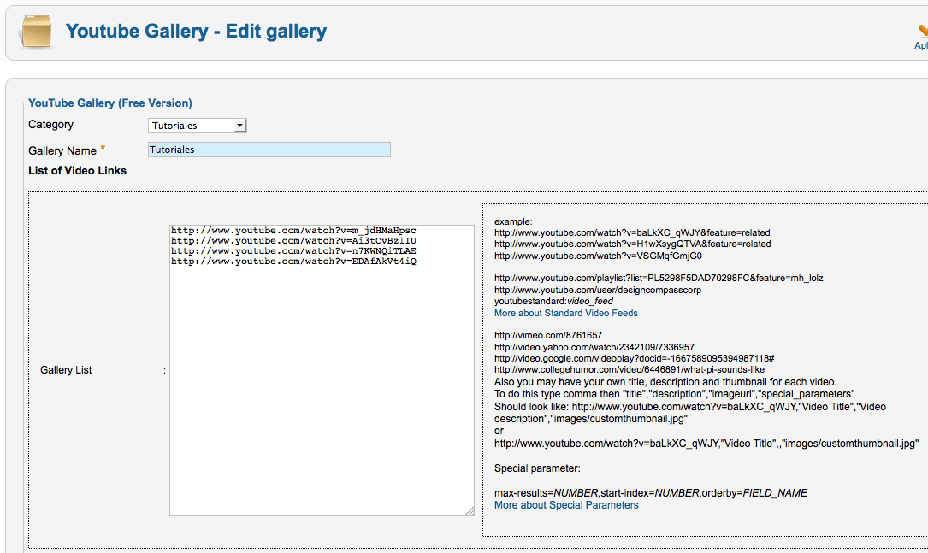The image size is (928, 553).
Task: Click the example vimeo.com/8761657 URL
Action: (x=548, y=335)
